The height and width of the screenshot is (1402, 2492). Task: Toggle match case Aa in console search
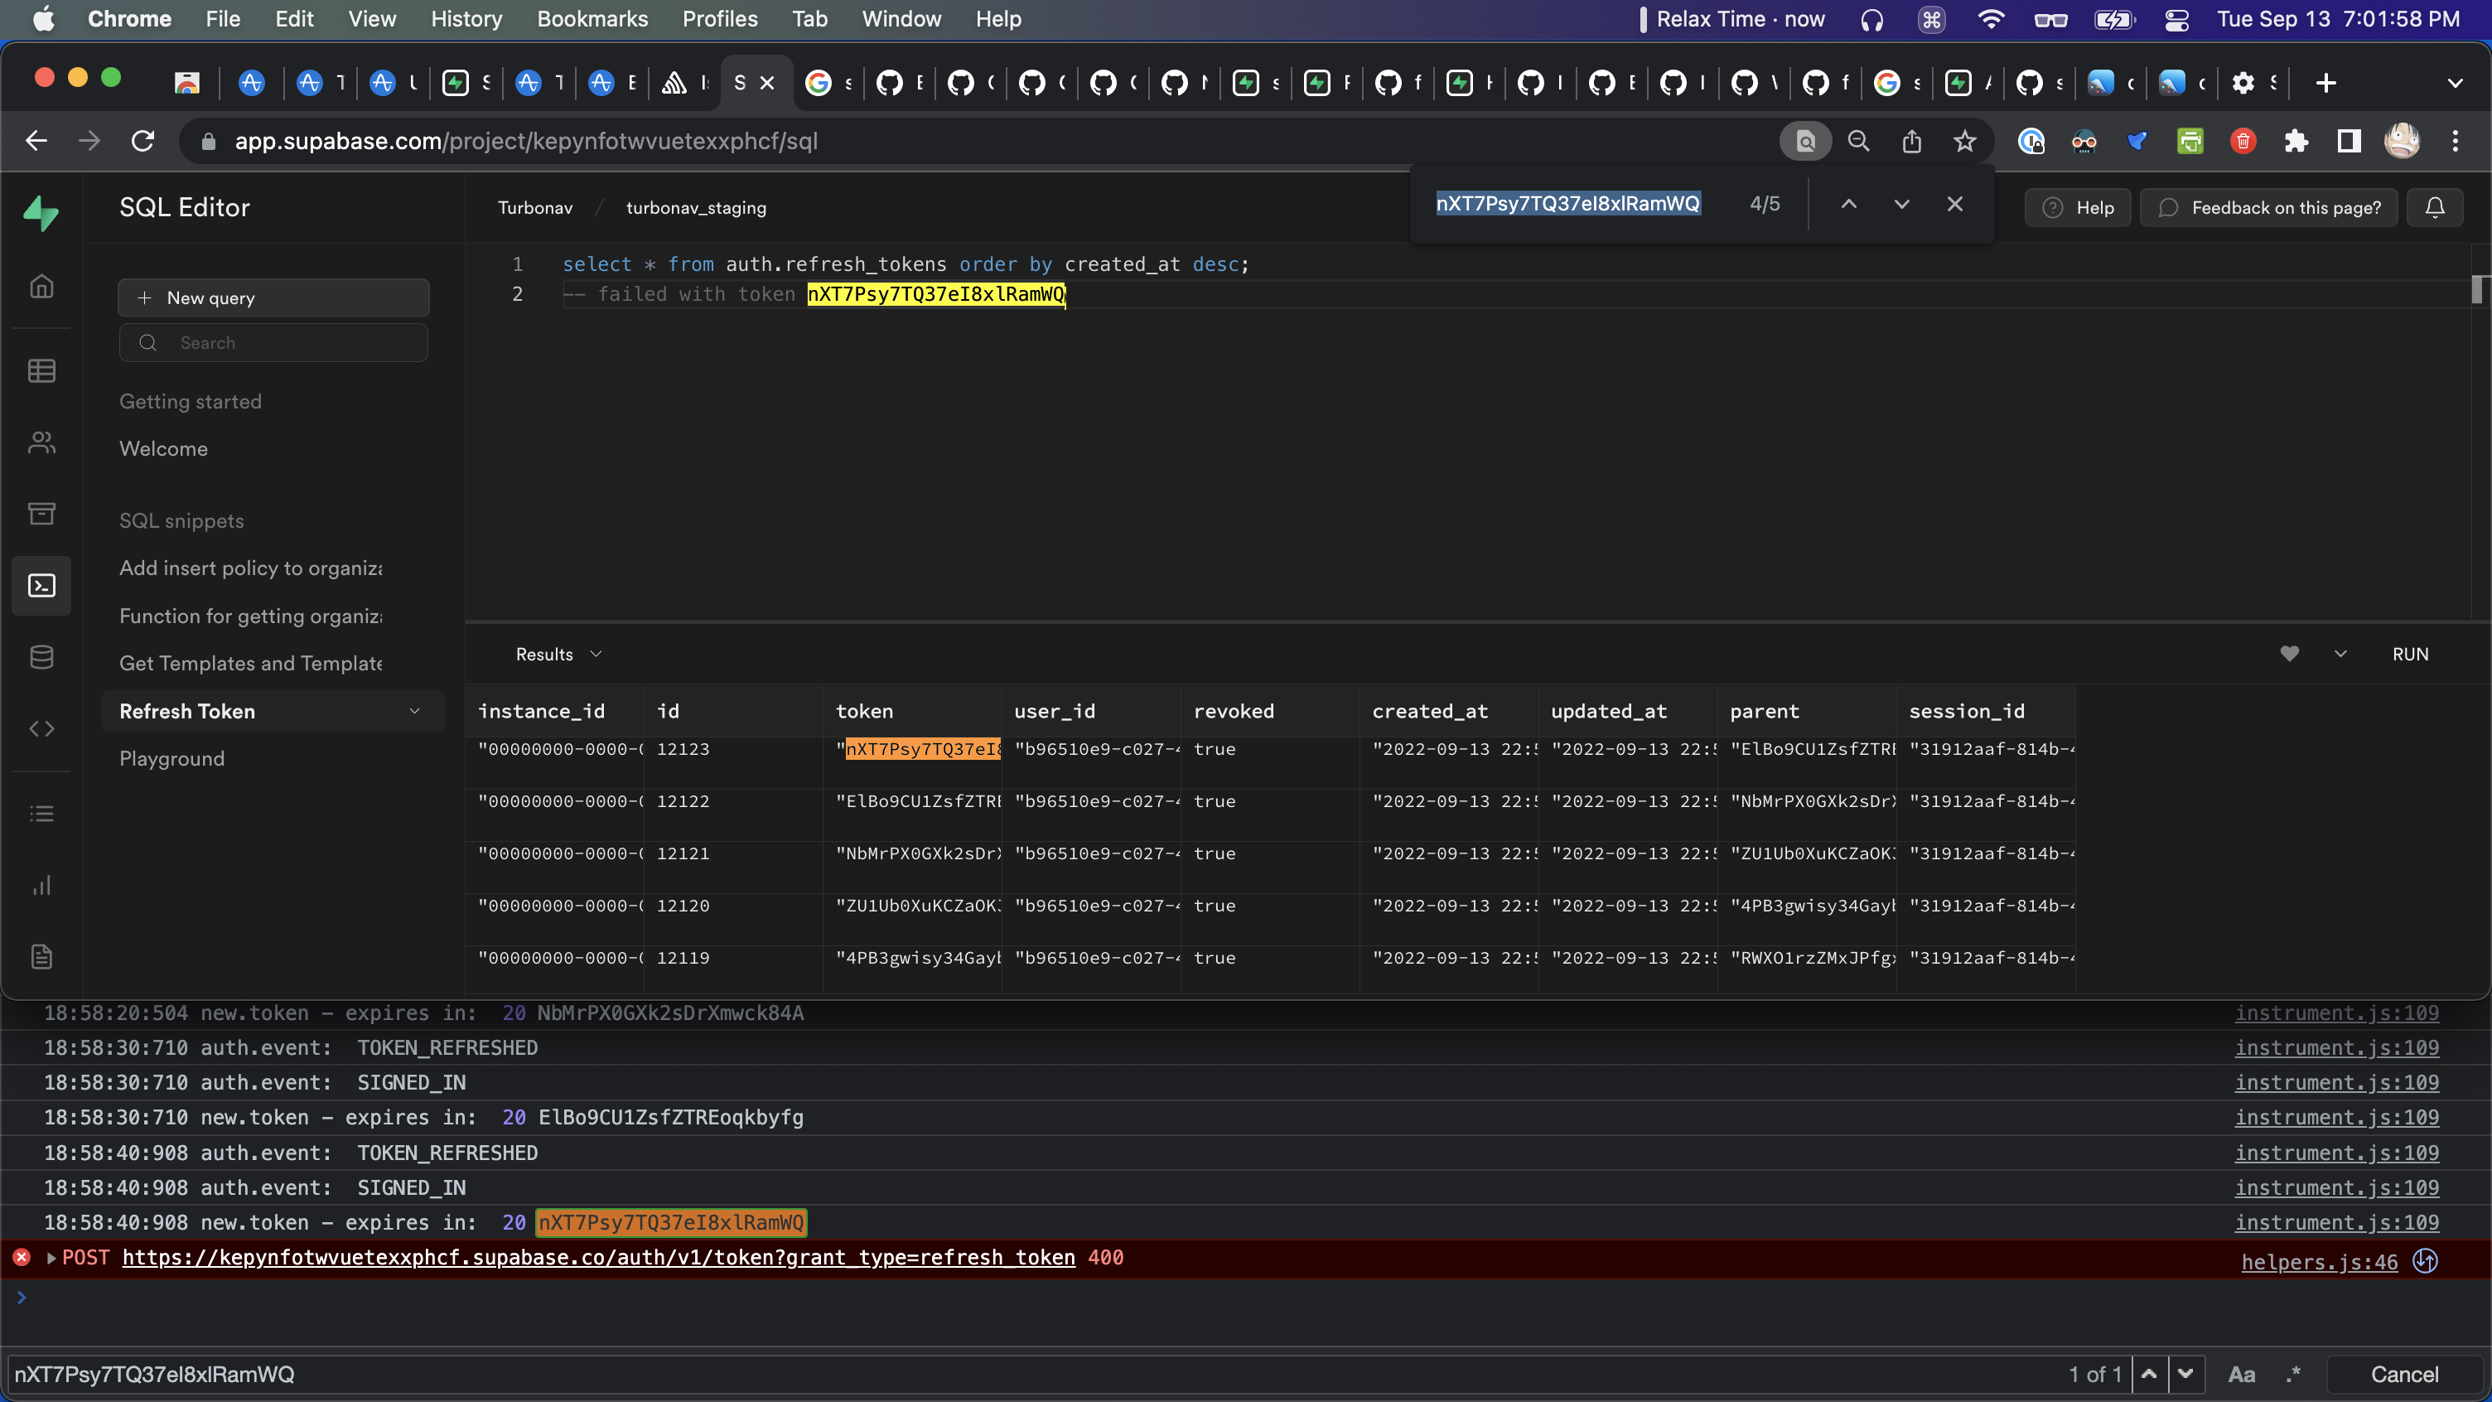coord(2240,1374)
